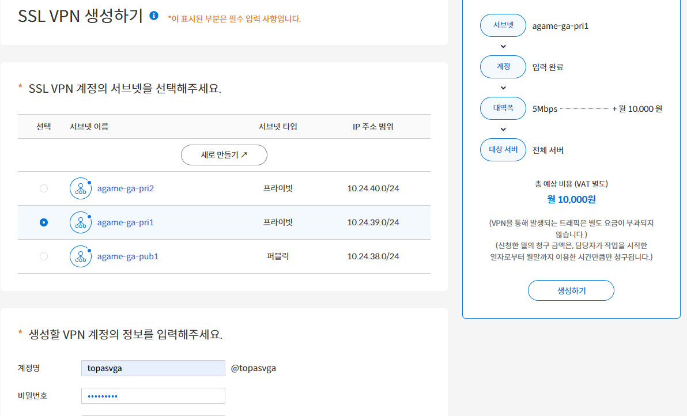Click the subnet icon beside agame-ga-pub1
The image size is (687, 416).
81,256
